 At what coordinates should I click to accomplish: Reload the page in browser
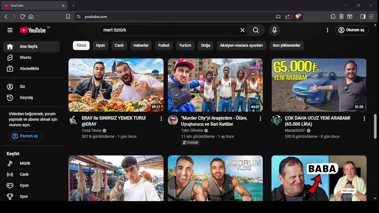click(x=23, y=17)
